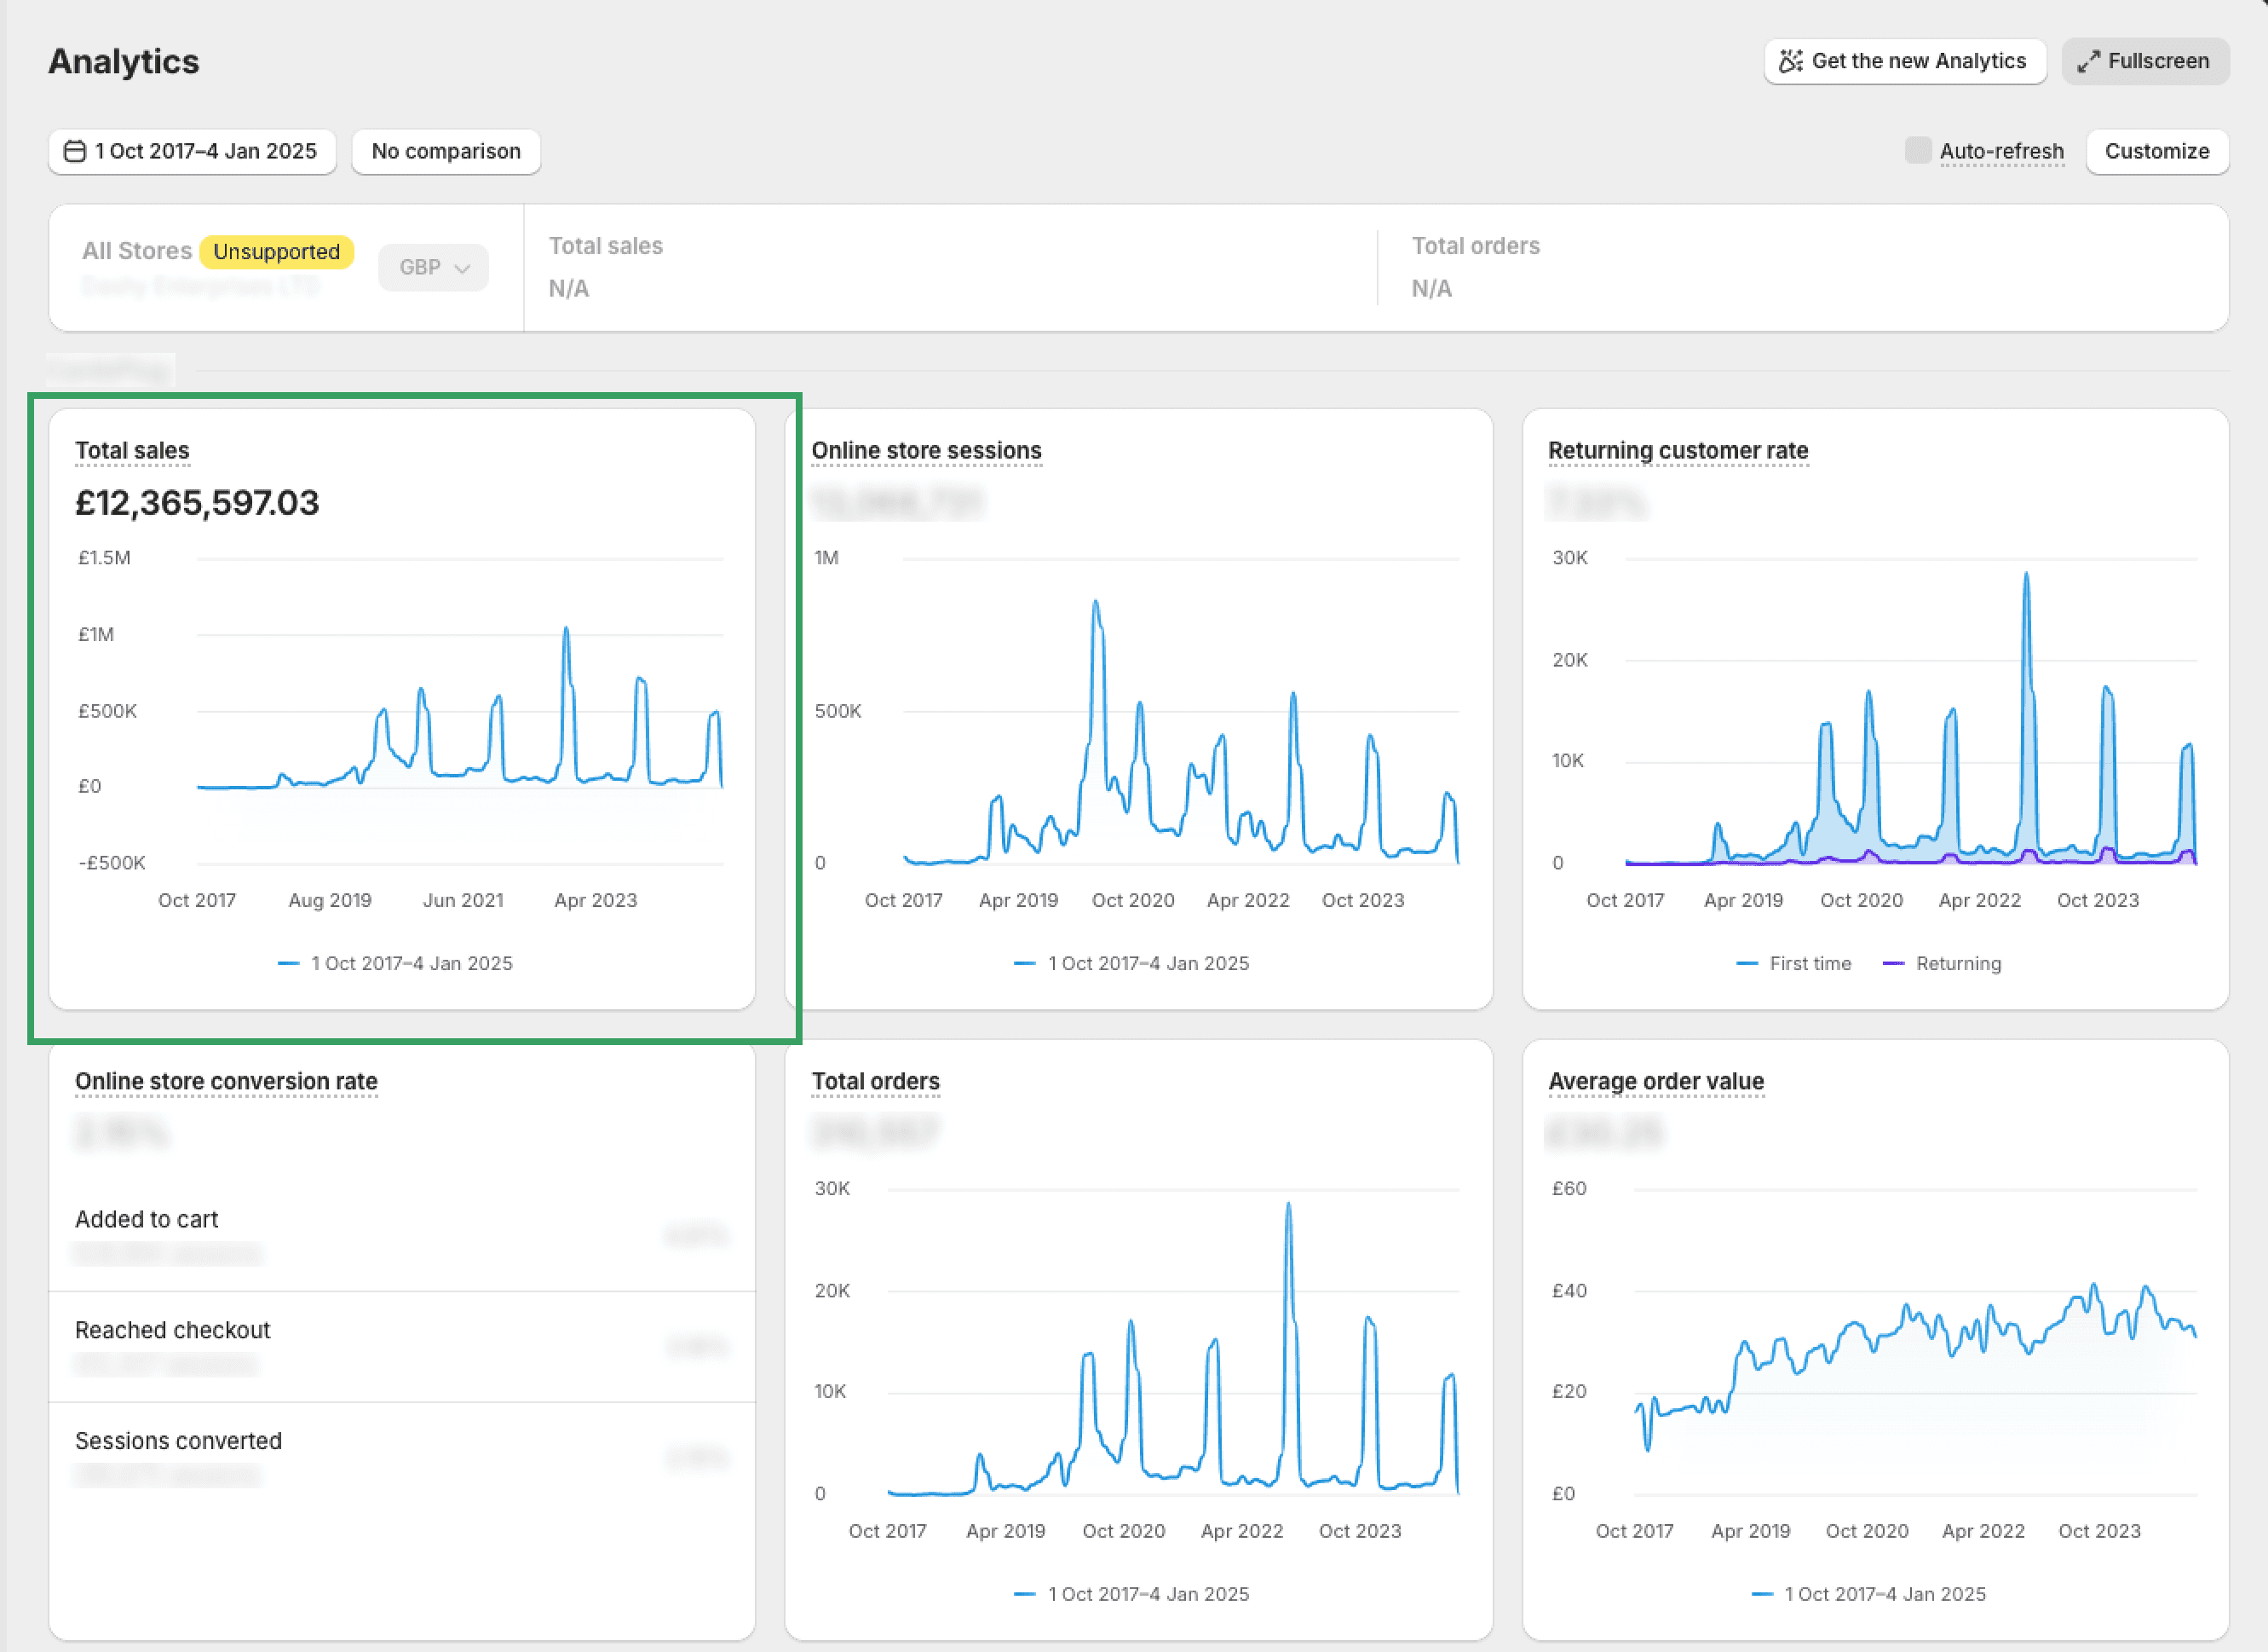Open the 1 Oct 2017–4 Jan 2025 date picker
This screenshot has width=2268, height=1652.
pos(192,151)
